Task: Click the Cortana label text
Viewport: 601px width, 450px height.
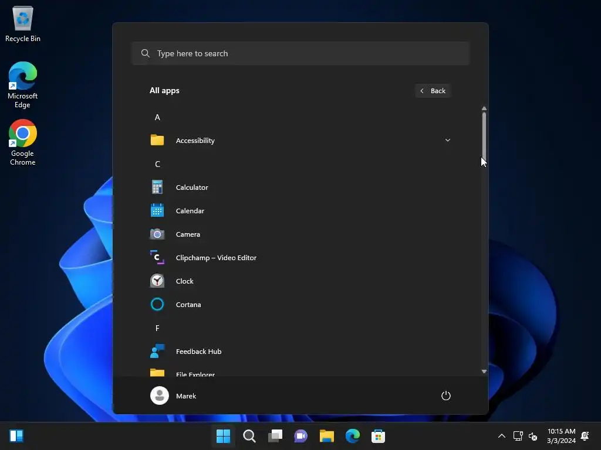Action: point(188,304)
